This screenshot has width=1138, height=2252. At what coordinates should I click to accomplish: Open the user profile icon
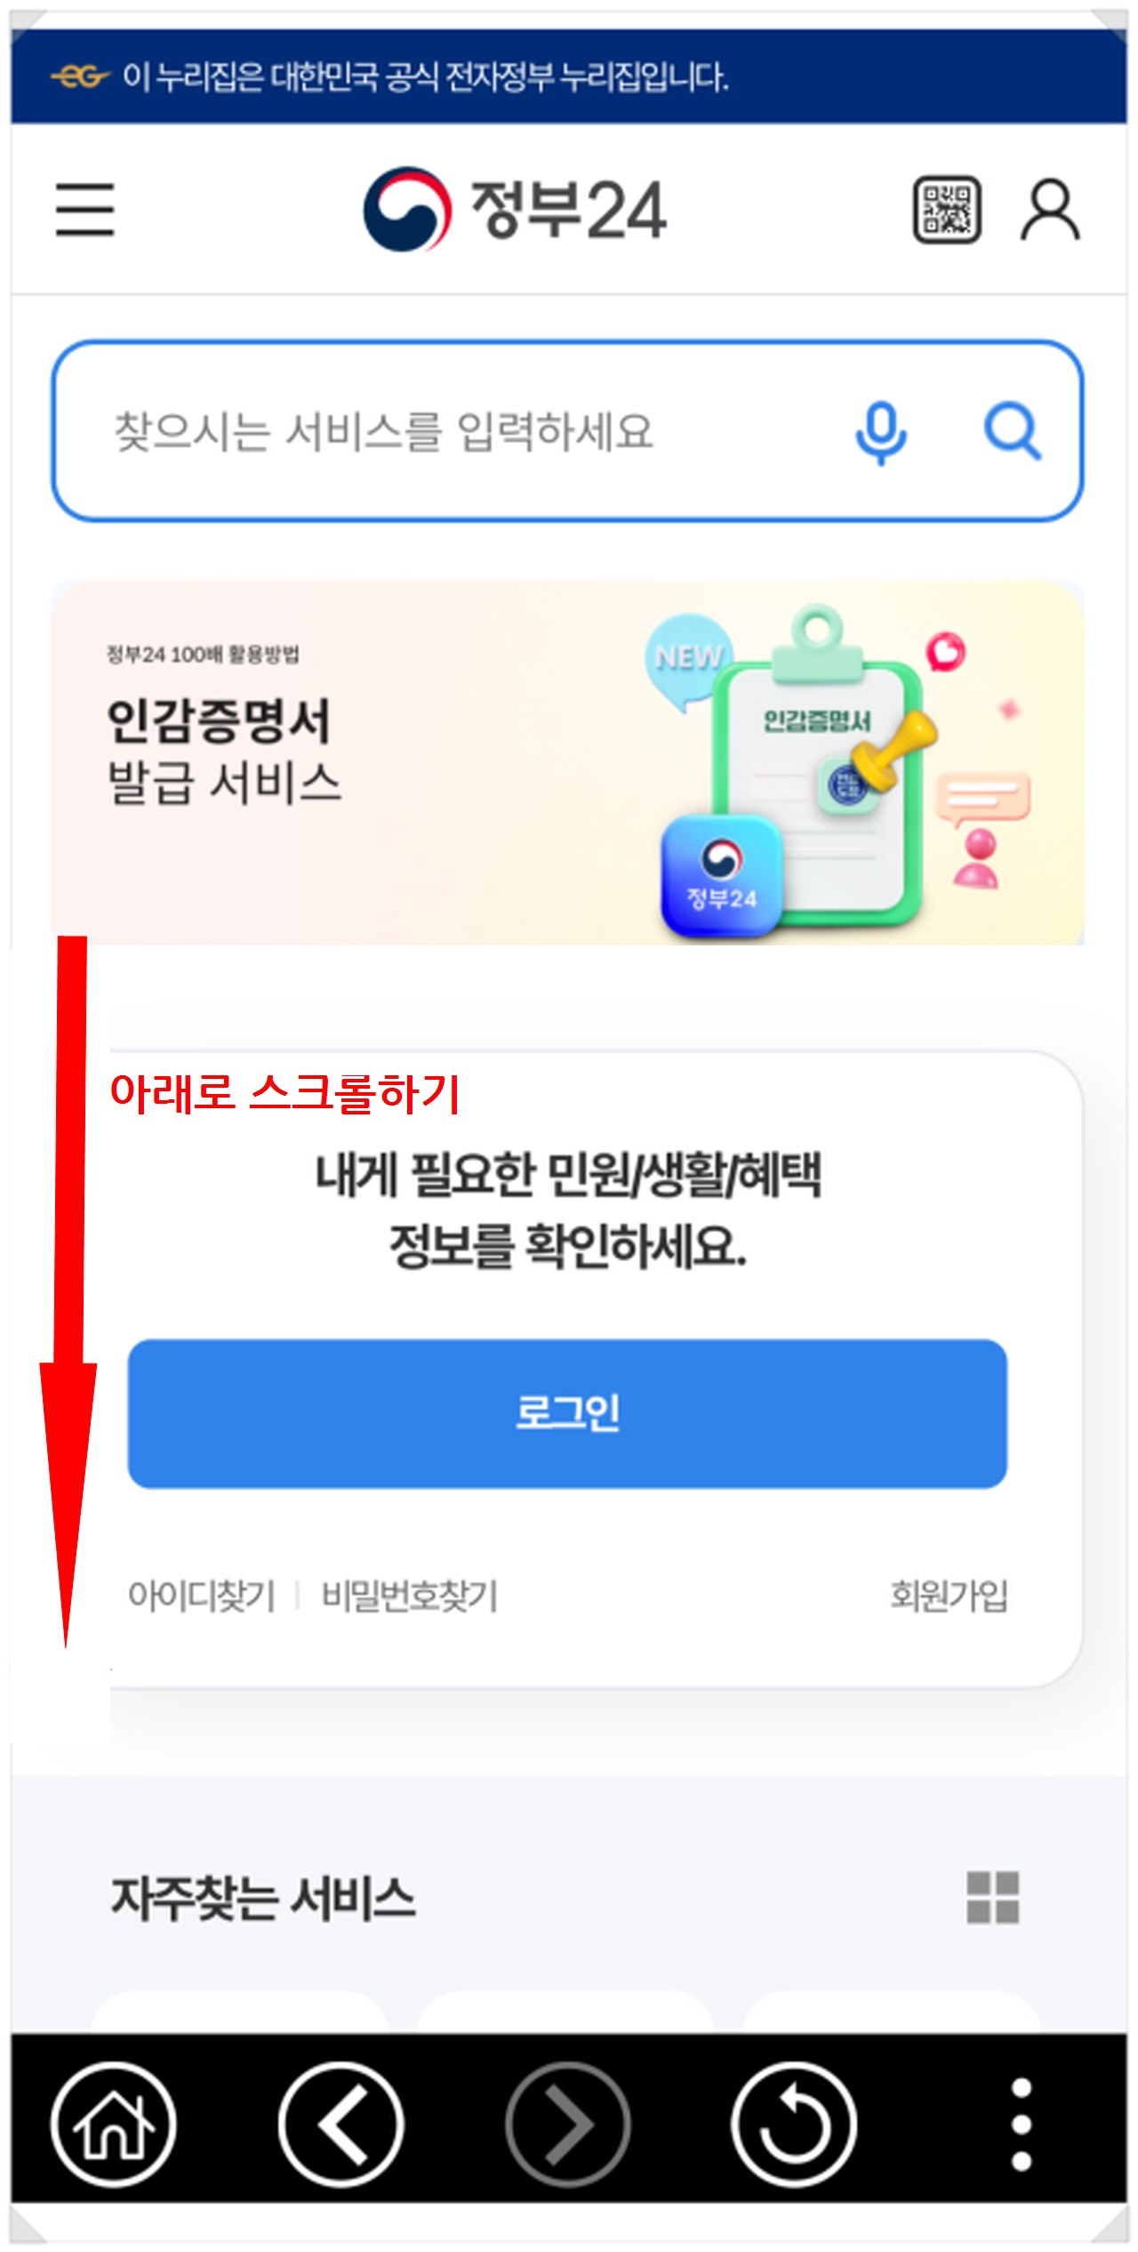tap(1050, 210)
